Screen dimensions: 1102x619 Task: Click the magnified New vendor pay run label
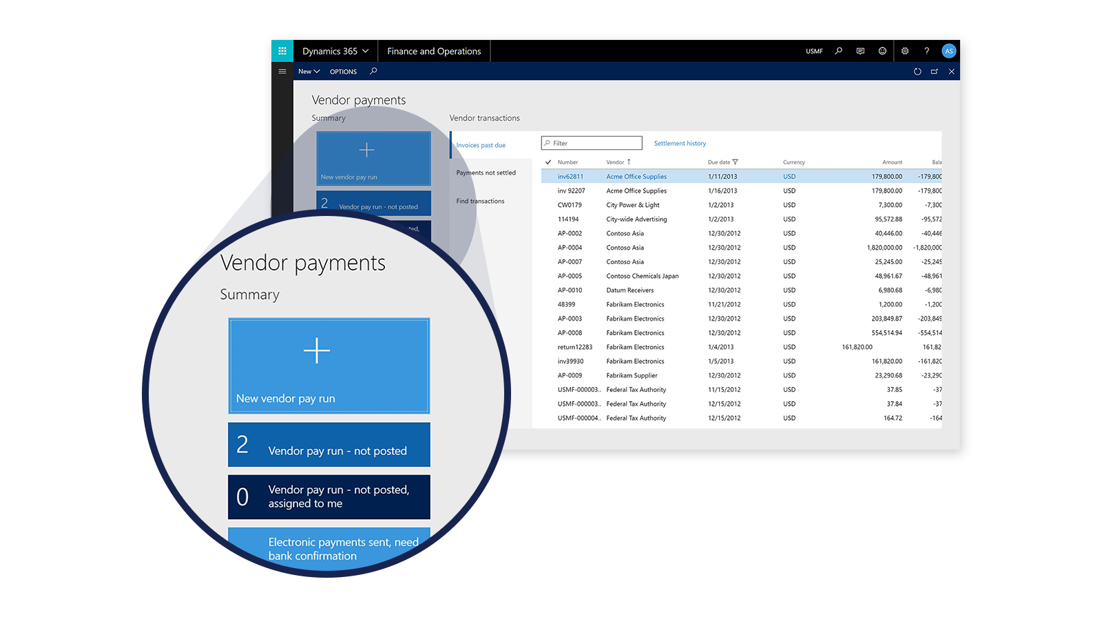coord(285,398)
